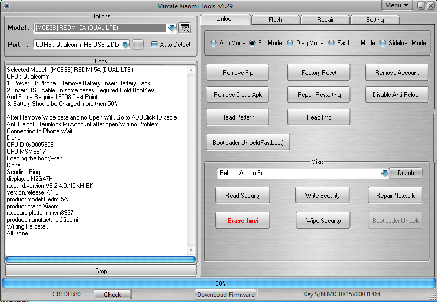437x302 pixels.
Task: Click Repair Network button
Action: click(x=395, y=196)
